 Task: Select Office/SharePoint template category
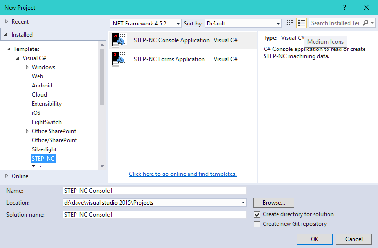[x=54, y=140]
